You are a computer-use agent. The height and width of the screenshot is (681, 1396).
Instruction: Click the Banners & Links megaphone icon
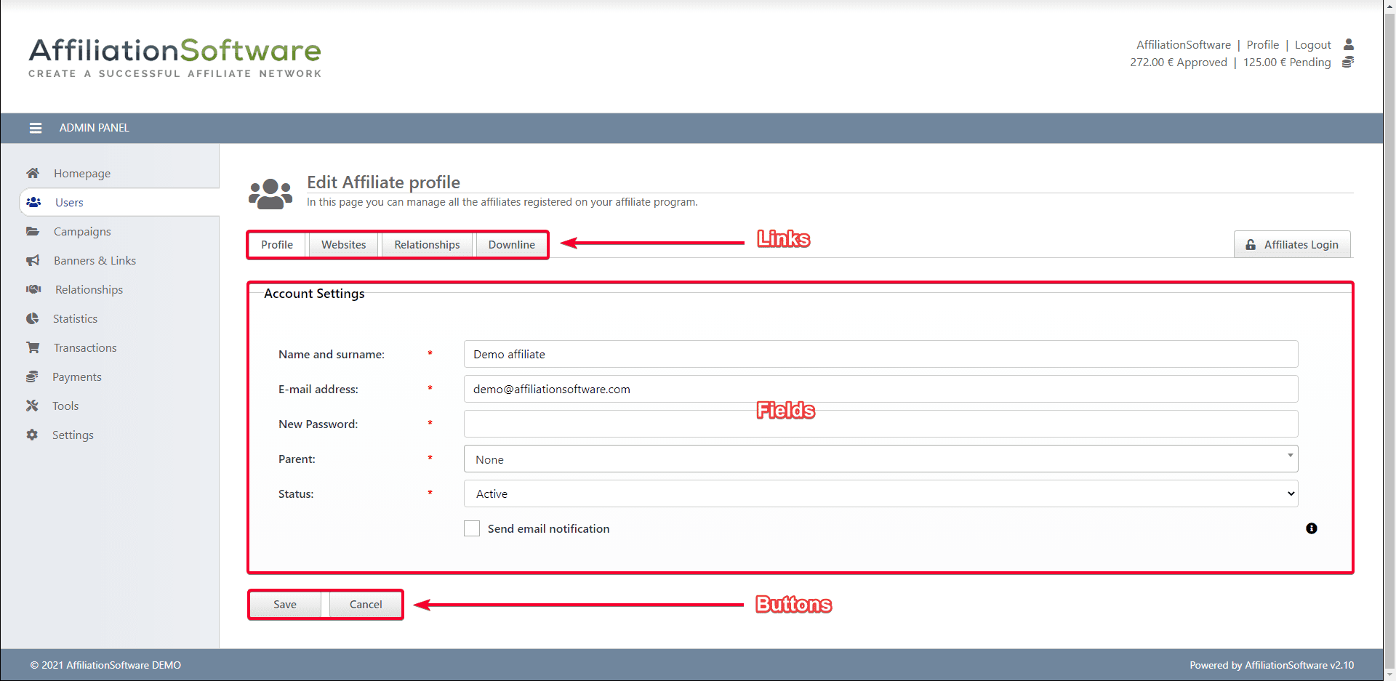[33, 260]
